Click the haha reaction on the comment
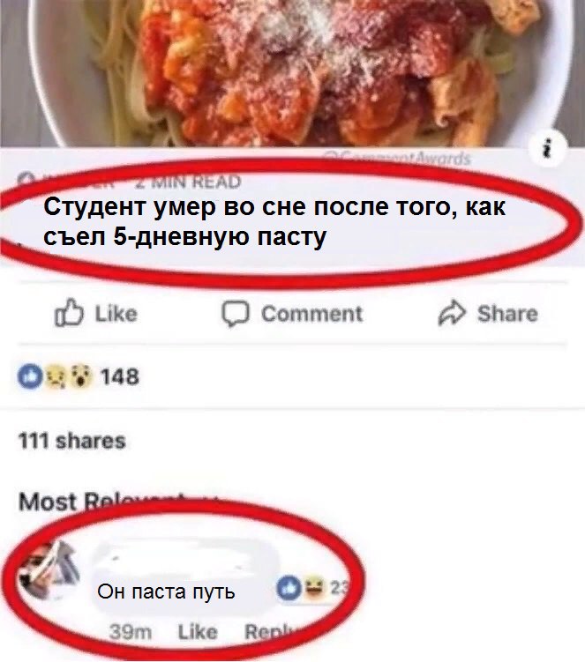Viewport: 585px width, 662px height. tap(314, 588)
